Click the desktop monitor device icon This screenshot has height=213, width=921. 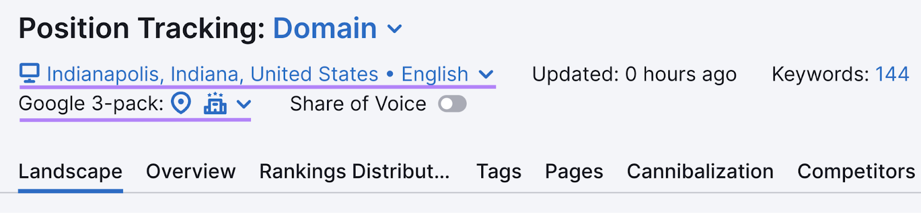[x=29, y=73]
